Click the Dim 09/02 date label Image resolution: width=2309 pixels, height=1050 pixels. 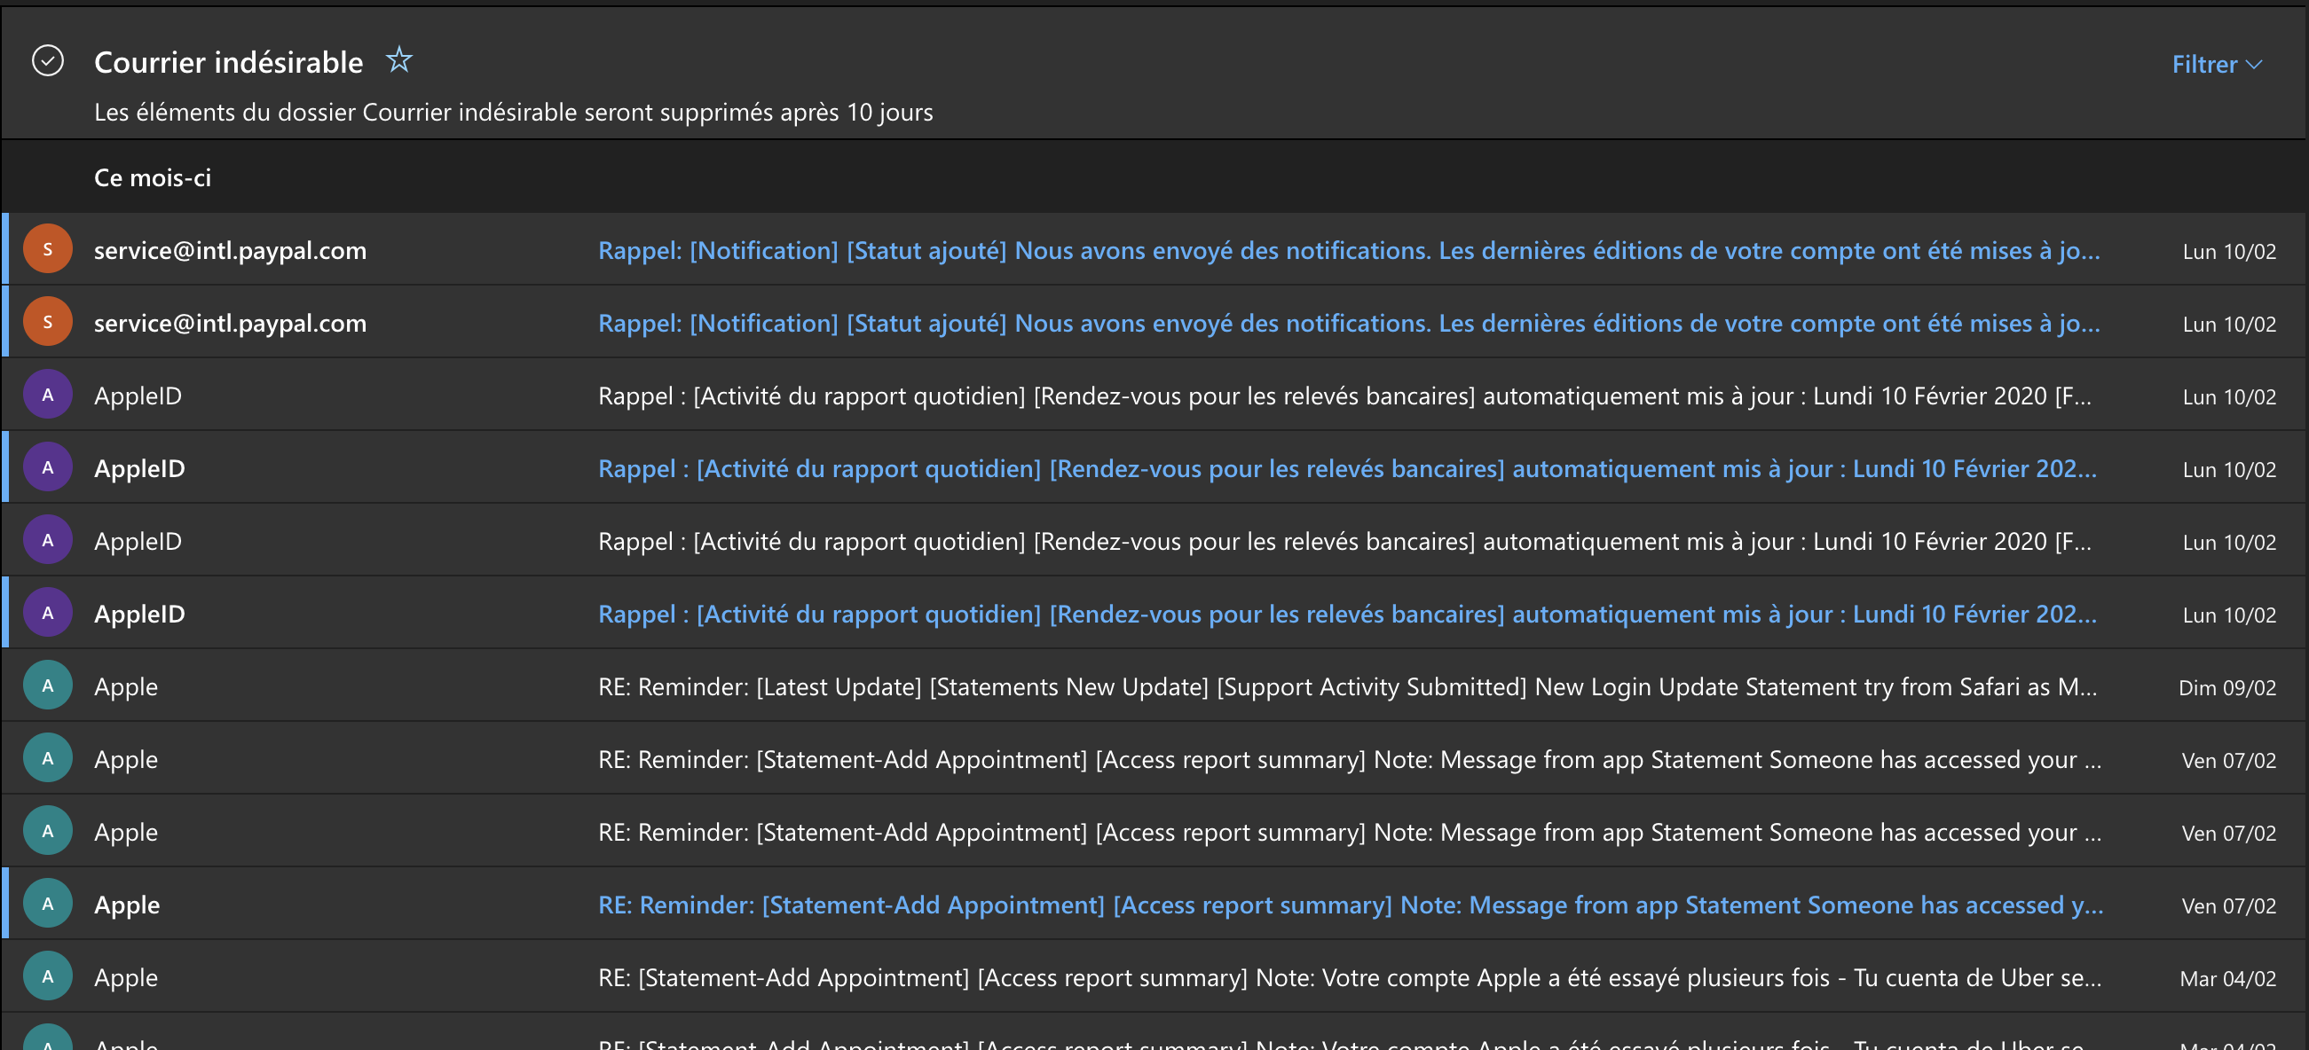(2226, 687)
